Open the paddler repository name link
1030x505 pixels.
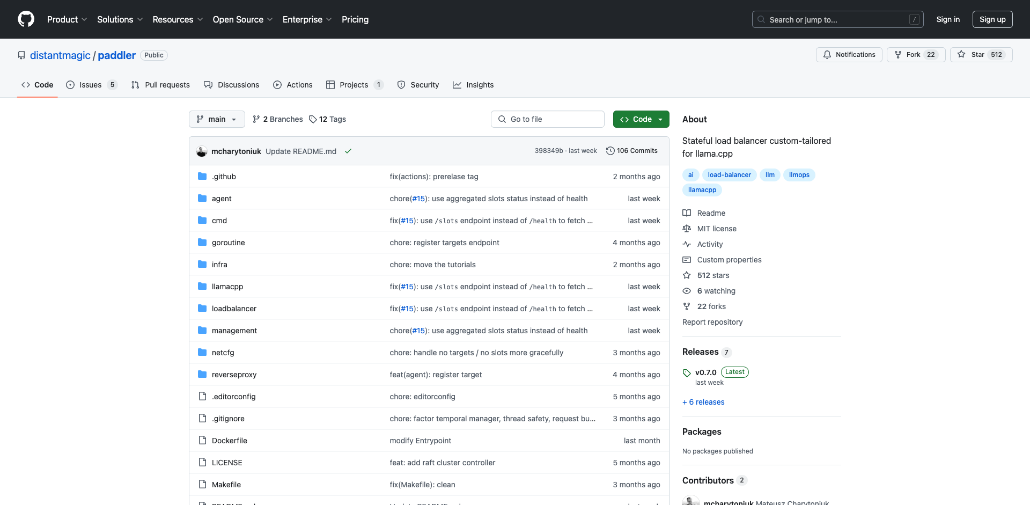pos(116,55)
